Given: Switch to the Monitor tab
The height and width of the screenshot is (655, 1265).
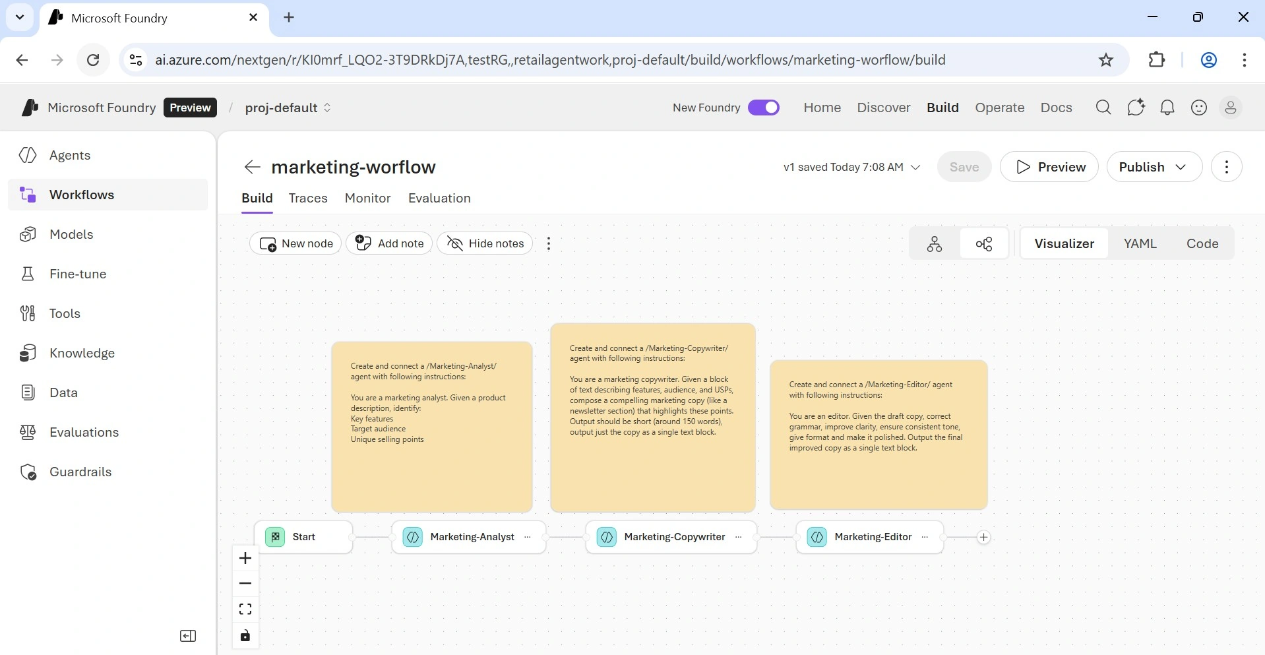Looking at the screenshot, I should point(367,198).
